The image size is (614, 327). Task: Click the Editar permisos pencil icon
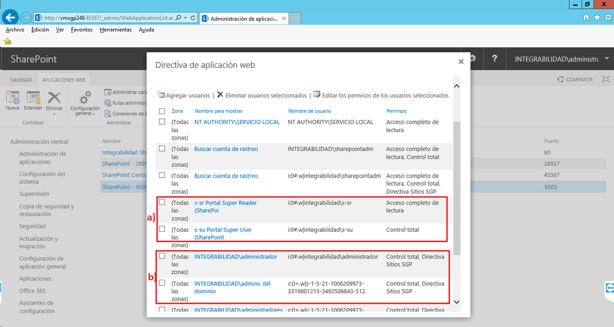pyautogui.click(x=317, y=95)
